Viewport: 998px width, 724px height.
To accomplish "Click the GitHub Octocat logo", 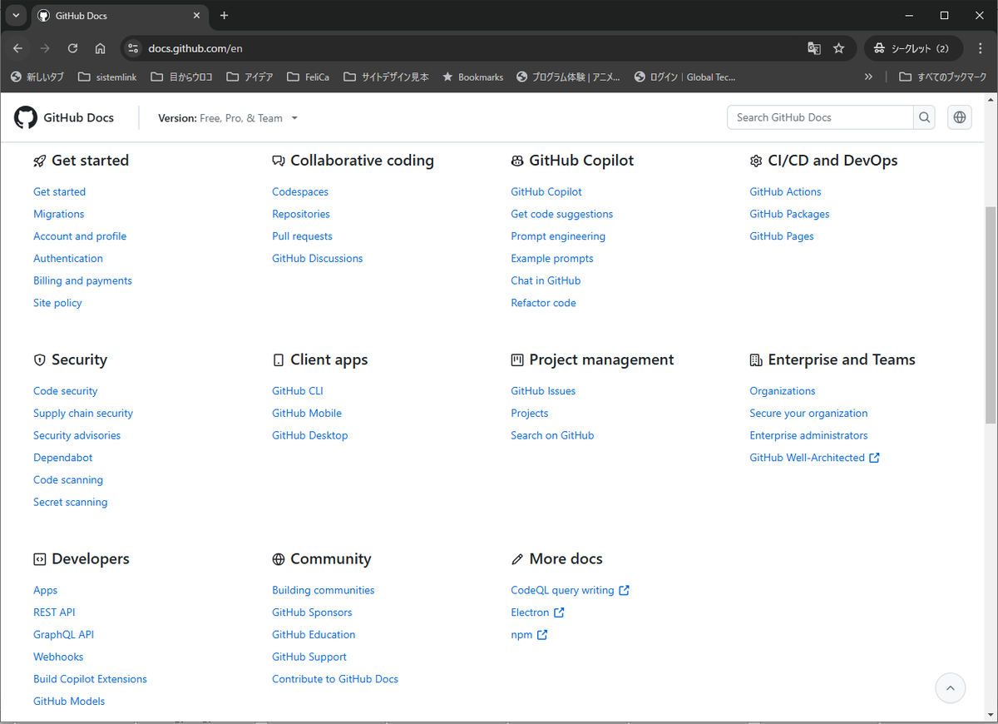I will coord(25,117).
